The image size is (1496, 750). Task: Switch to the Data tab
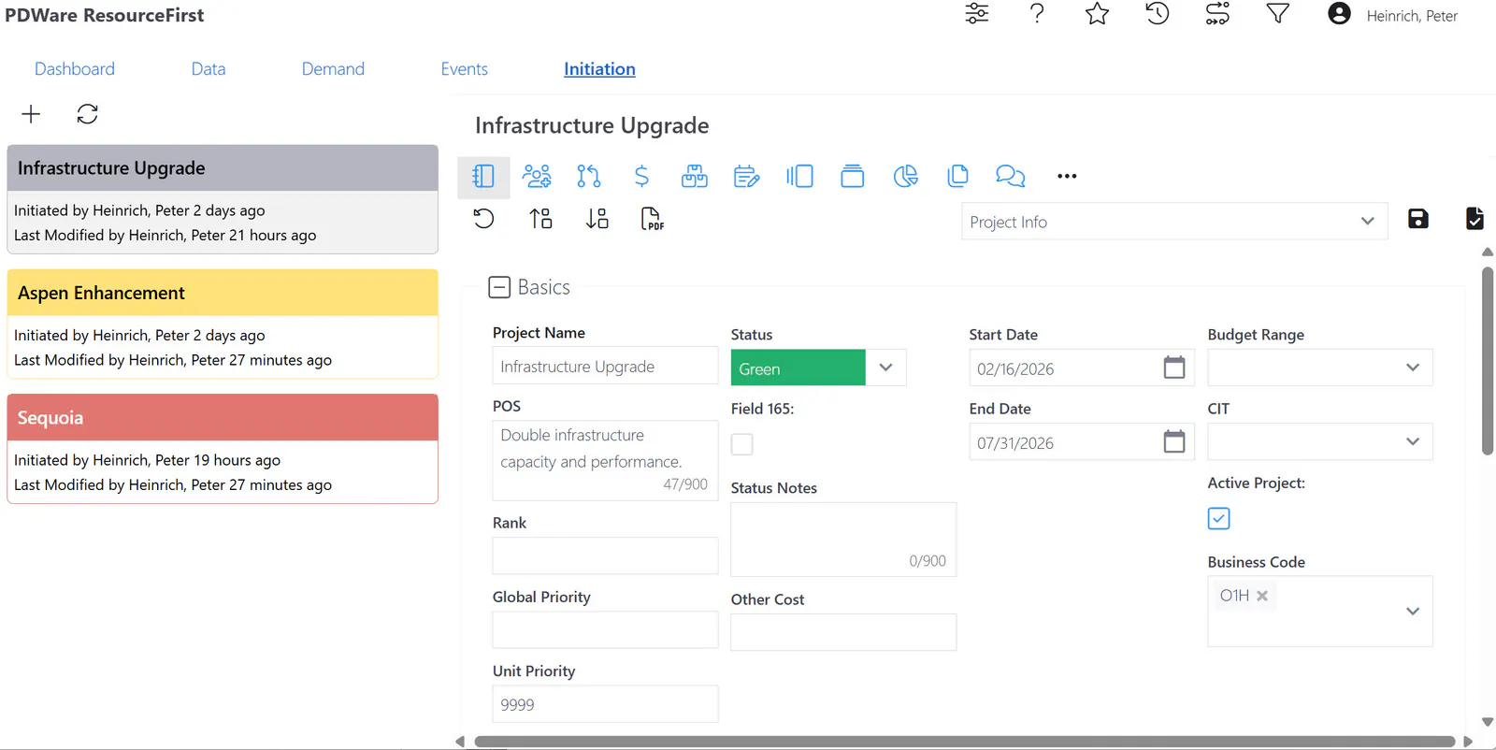[x=209, y=69]
